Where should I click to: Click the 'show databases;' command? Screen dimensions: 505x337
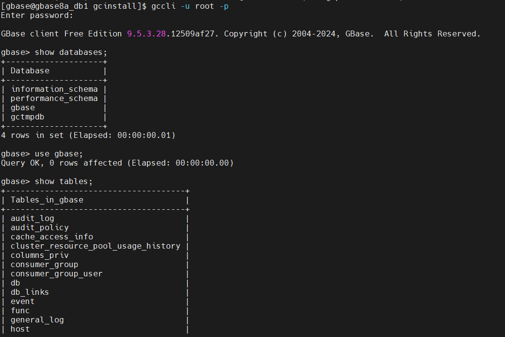pos(71,52)
